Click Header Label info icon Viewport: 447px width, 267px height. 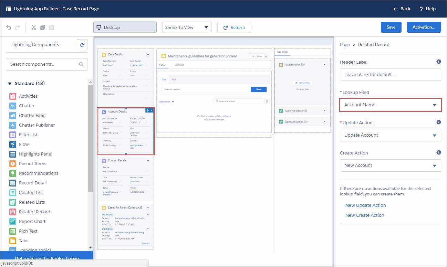[x=439, y=62]
